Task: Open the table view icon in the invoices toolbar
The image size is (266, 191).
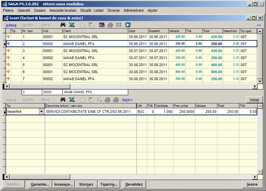Action: pos(102,25)
